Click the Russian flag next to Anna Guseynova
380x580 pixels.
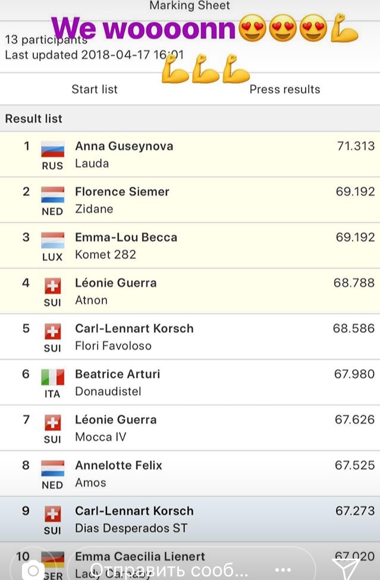click(x=52, y=149)
